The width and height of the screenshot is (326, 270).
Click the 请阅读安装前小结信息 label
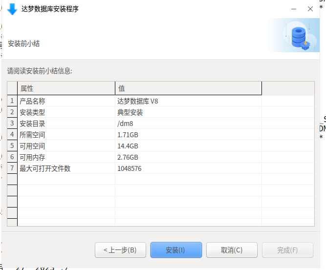(x=40, y=71)
